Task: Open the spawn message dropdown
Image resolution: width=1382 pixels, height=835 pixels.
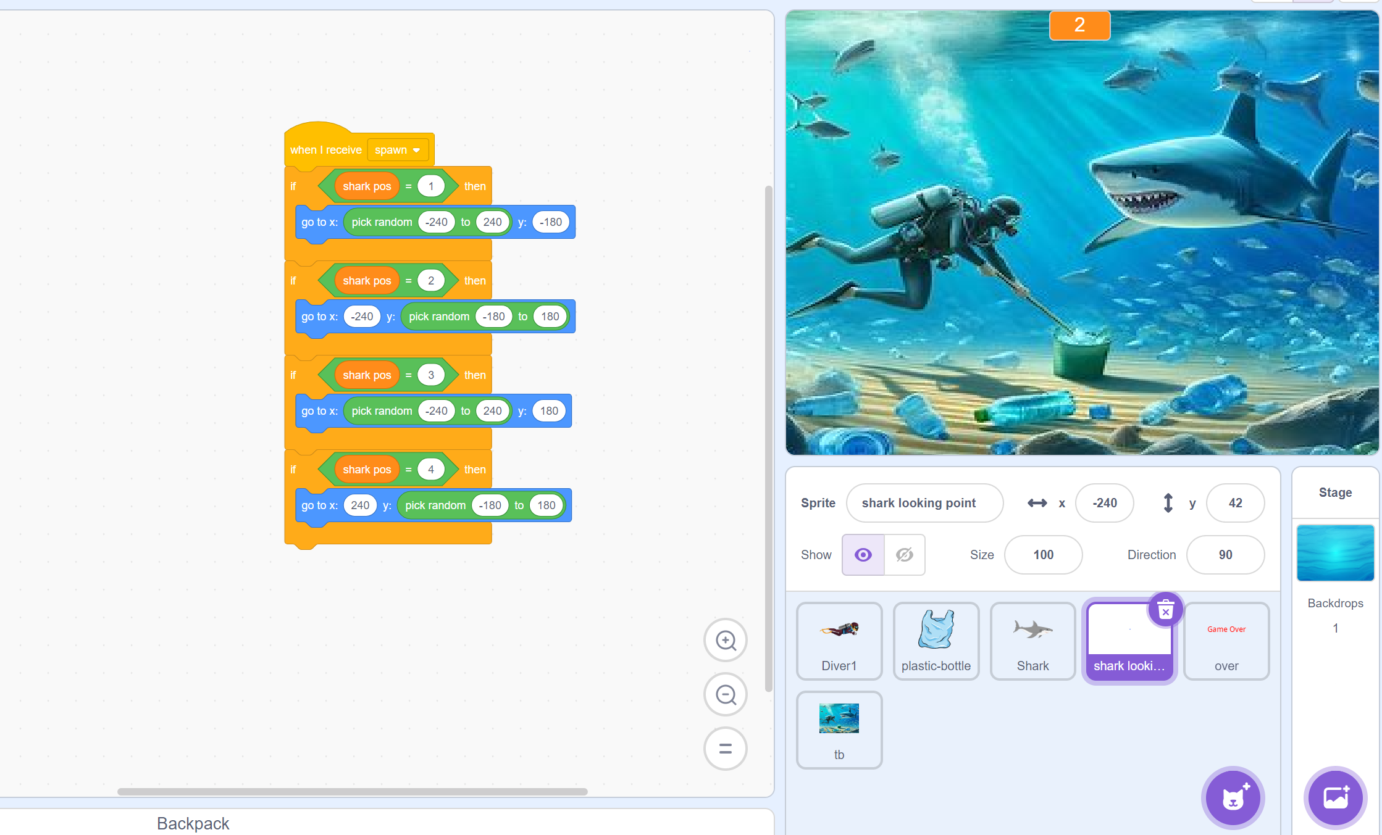Action: coord(398,150)
